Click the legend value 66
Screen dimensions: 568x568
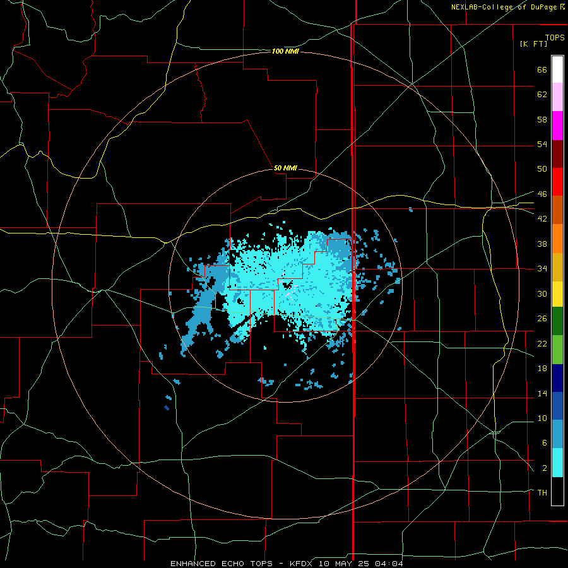pyautogui.click(x=542, y=69)
